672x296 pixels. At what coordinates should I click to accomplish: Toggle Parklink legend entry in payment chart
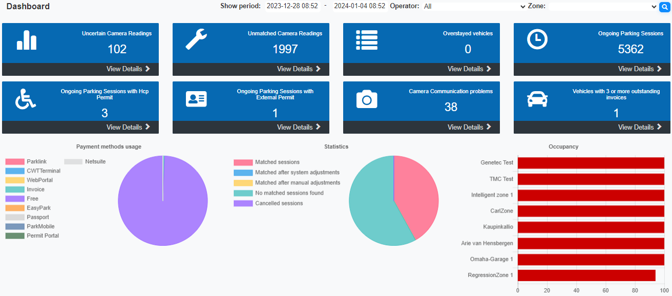click(x=26, y=162)
